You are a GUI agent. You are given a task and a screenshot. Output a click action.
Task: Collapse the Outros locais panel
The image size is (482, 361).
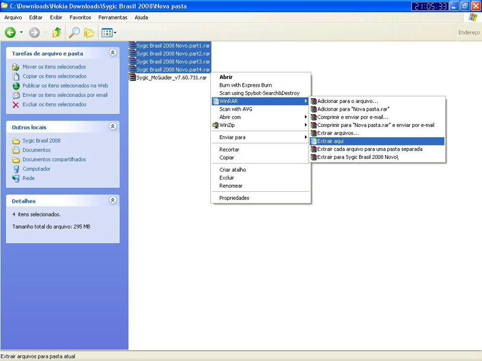[113, 126]
